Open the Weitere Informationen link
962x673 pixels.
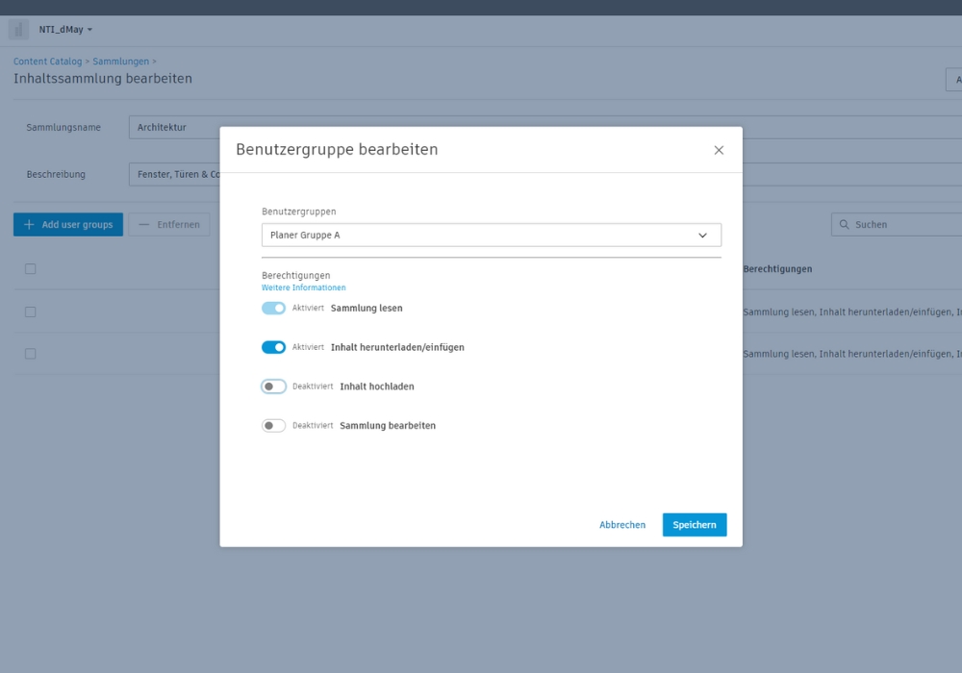tap(303, 288)
